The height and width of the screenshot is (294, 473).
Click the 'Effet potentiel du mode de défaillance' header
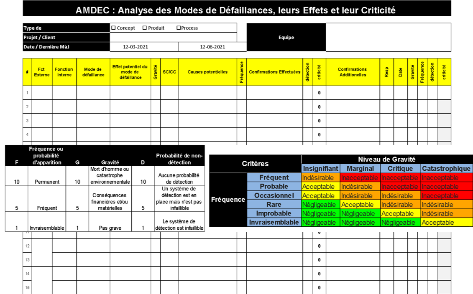pos(130,72)
